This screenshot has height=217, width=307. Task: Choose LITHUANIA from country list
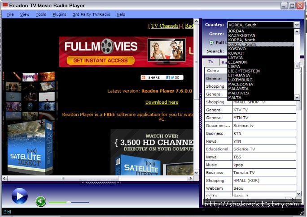pyautogui.click(x=261, y=76)
